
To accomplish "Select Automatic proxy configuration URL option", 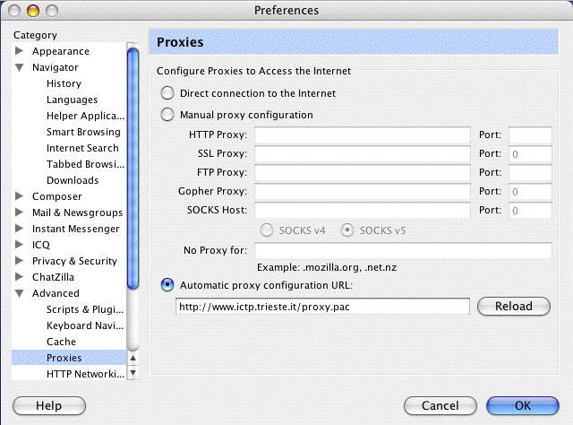I will pos(167,285).
